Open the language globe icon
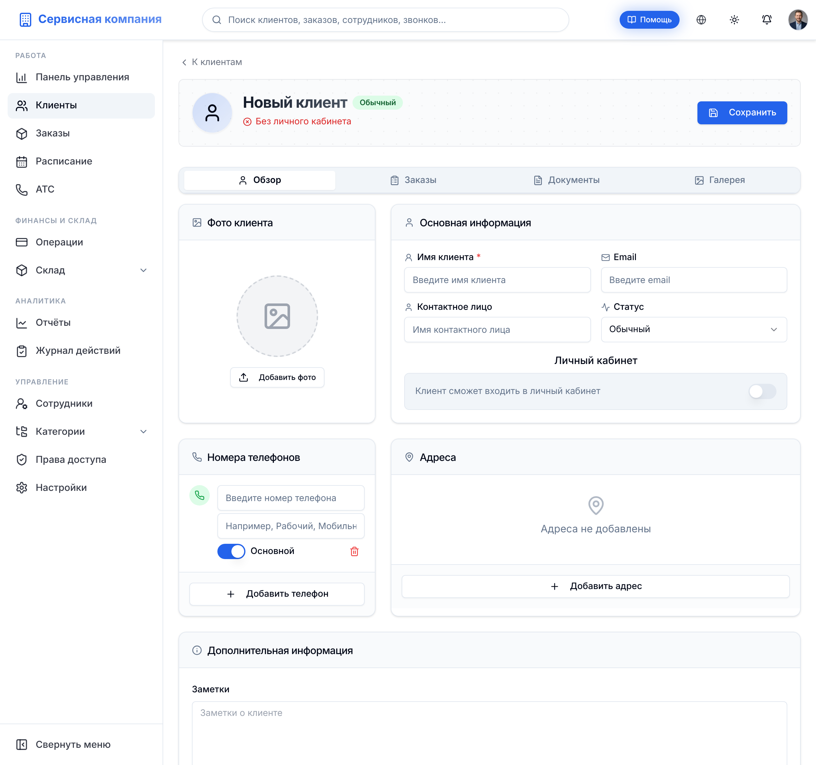 701,20
